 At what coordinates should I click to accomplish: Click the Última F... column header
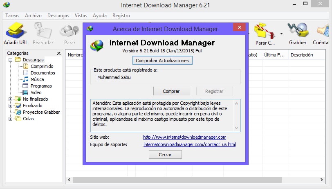click(x=275, y=55)
